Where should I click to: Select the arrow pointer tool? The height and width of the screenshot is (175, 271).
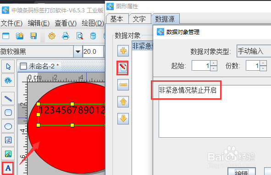(8, 67)
